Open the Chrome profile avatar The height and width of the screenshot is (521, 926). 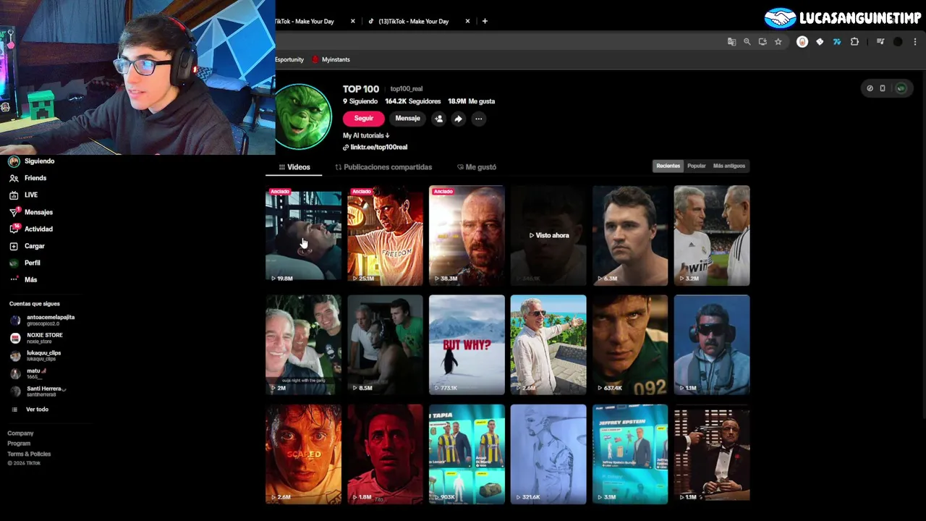[898, 42]
